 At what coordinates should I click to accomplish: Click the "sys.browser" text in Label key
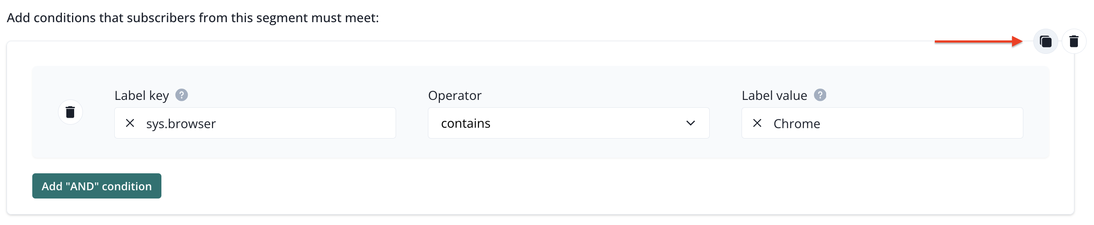click(181, 124)
